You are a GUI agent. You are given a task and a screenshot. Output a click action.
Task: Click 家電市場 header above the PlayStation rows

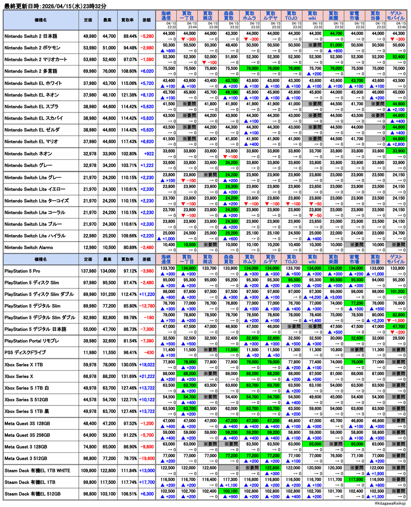coord(354,259)
